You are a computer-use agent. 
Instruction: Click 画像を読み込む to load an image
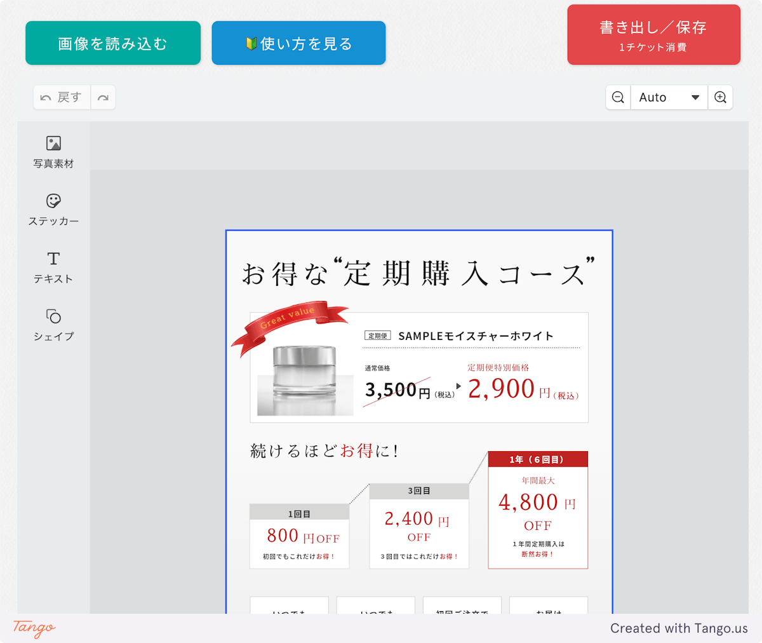click(x=112, y=43)
